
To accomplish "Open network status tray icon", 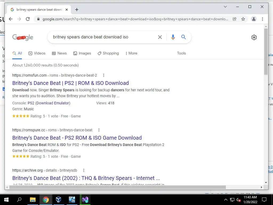I will 232,200.
